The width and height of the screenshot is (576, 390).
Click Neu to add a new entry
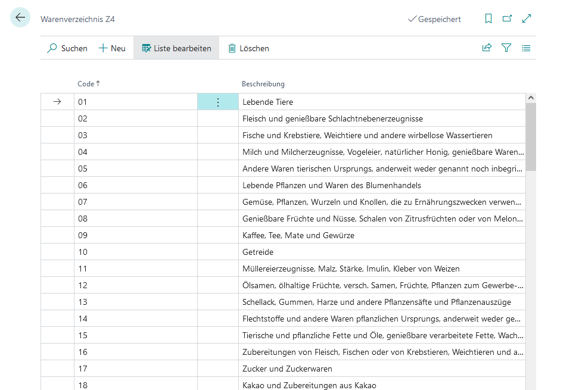(x=112, y=48)
